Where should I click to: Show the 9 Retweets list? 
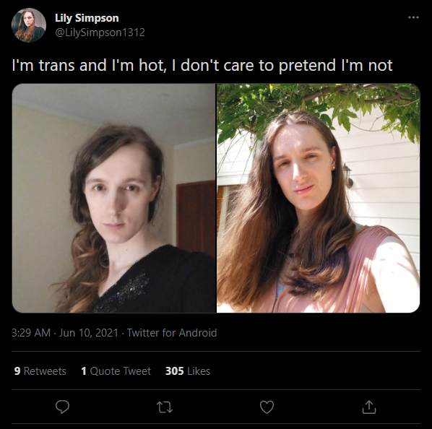(x=40, y=371)
